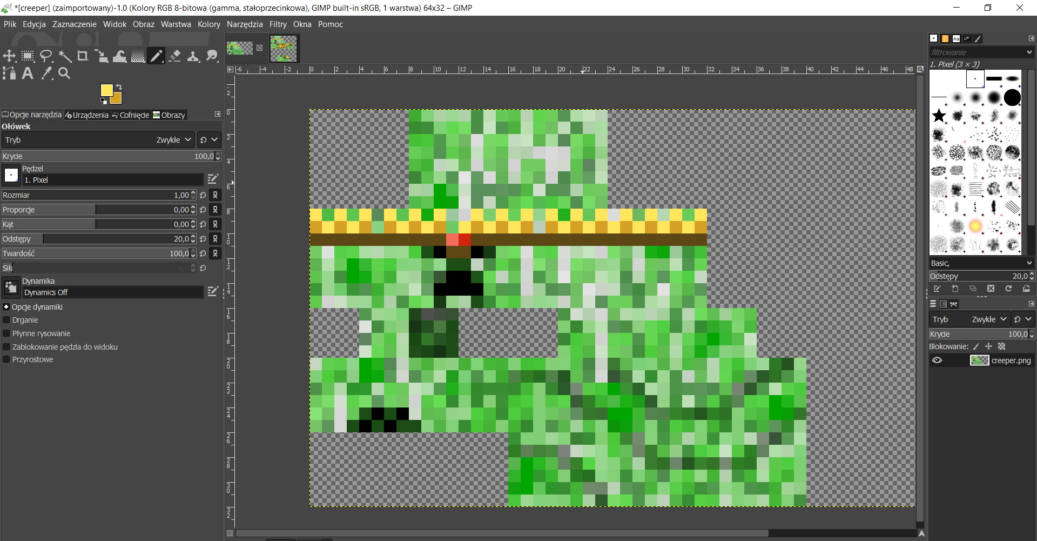Viewport: 1037px width, 541px height.
Task: Activate the Fuzzy Select tool
Action: (x=65, y=56)
